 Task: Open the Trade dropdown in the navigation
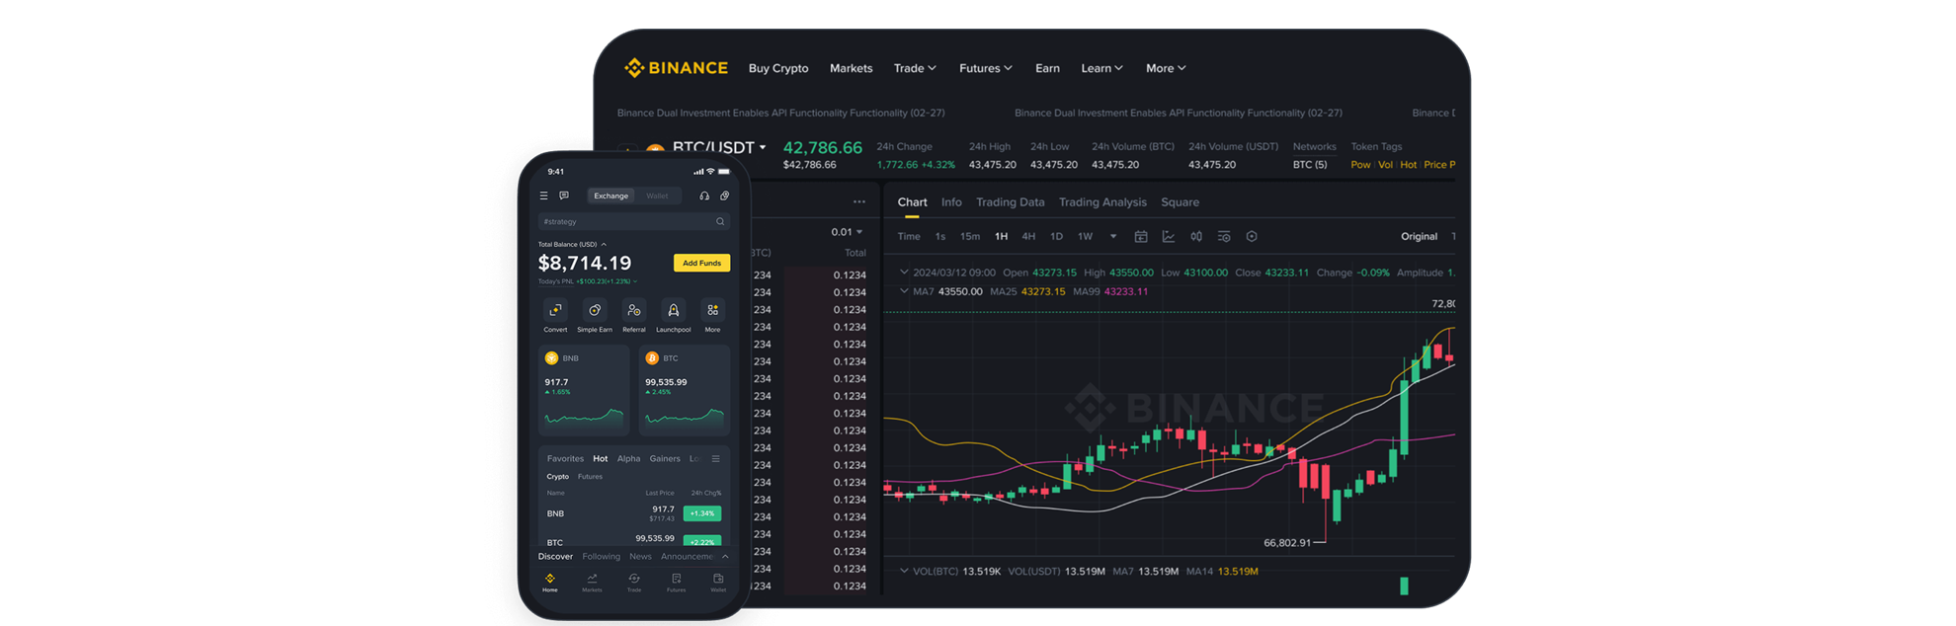point(915,68)
